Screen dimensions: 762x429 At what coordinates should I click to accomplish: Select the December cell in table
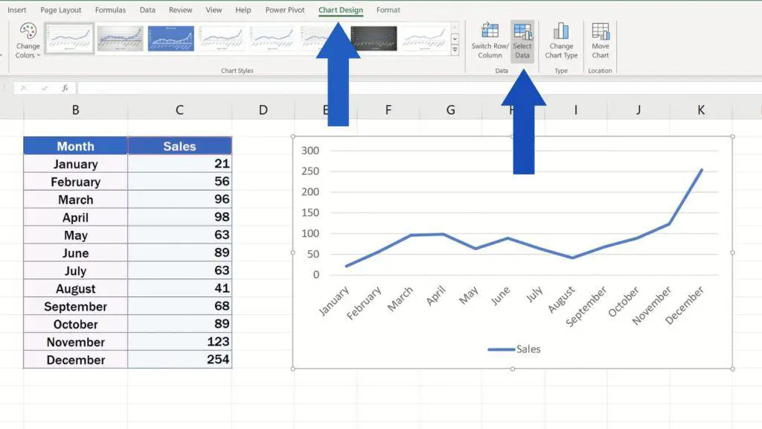75,360
